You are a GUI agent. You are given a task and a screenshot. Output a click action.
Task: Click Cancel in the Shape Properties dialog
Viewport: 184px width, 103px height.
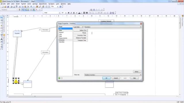tap(116, 78)
